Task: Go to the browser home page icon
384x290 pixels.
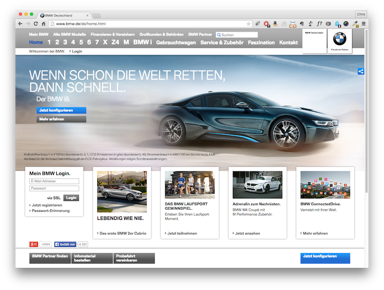Action: [x=44, y=24]
